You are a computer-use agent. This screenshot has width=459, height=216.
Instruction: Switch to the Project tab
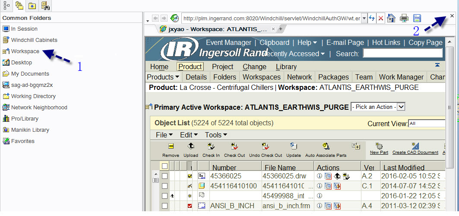pyautogui.click(x=223, y=67)
